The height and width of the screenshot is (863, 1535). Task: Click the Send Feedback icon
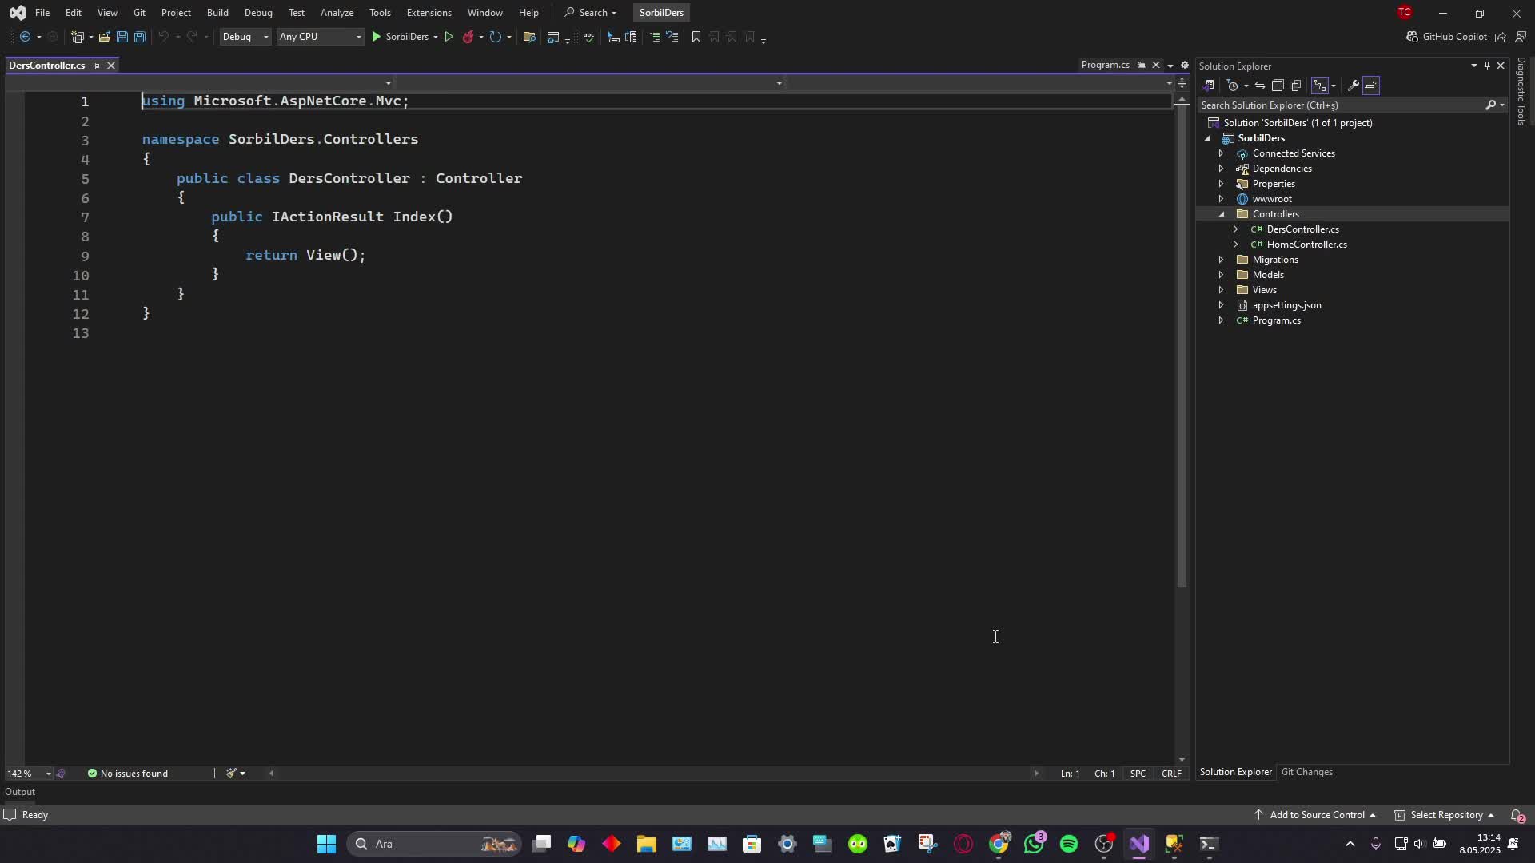(x=1520, y=37)
